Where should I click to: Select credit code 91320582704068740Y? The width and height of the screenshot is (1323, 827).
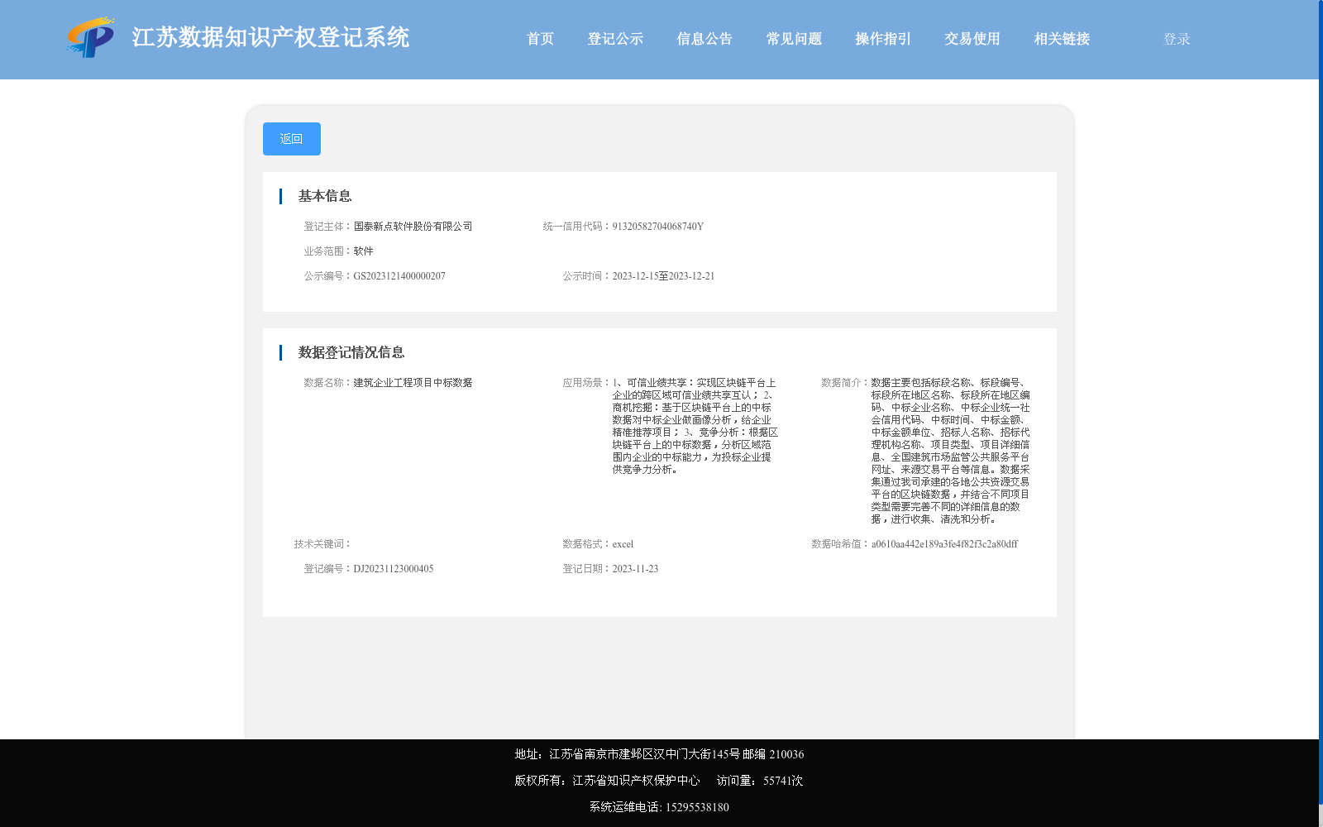click(657, 227)
